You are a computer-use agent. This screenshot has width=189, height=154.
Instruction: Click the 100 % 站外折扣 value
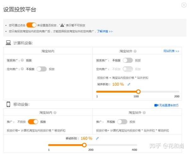point(118,84)
